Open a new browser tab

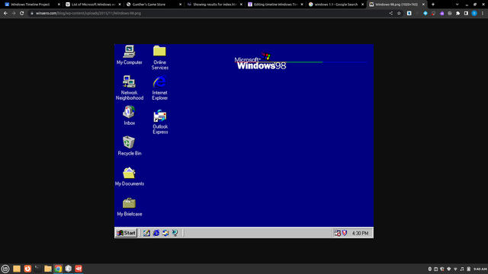pos(433,5)
